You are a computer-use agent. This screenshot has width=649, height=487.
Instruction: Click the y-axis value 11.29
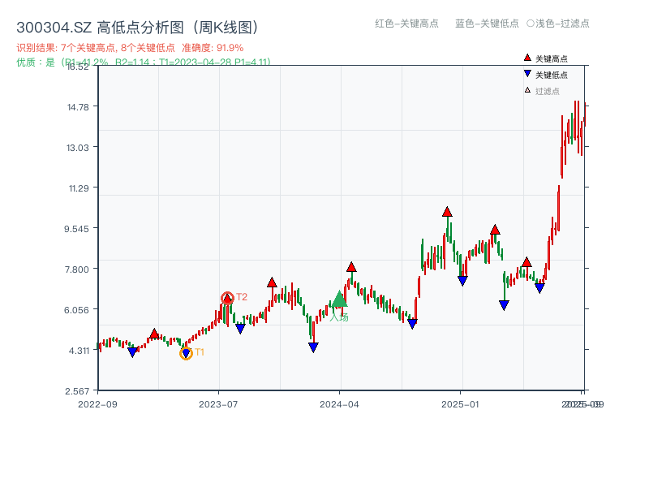tap(79, 188)
